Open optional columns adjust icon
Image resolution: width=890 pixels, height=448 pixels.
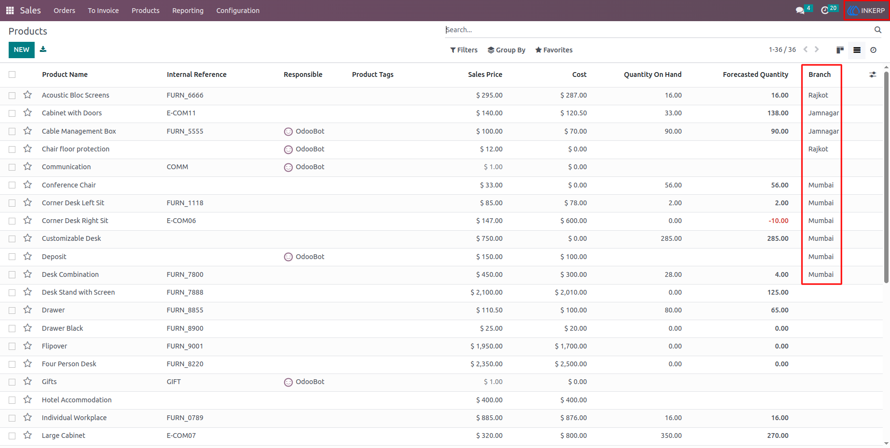click(x=873, y=75)
